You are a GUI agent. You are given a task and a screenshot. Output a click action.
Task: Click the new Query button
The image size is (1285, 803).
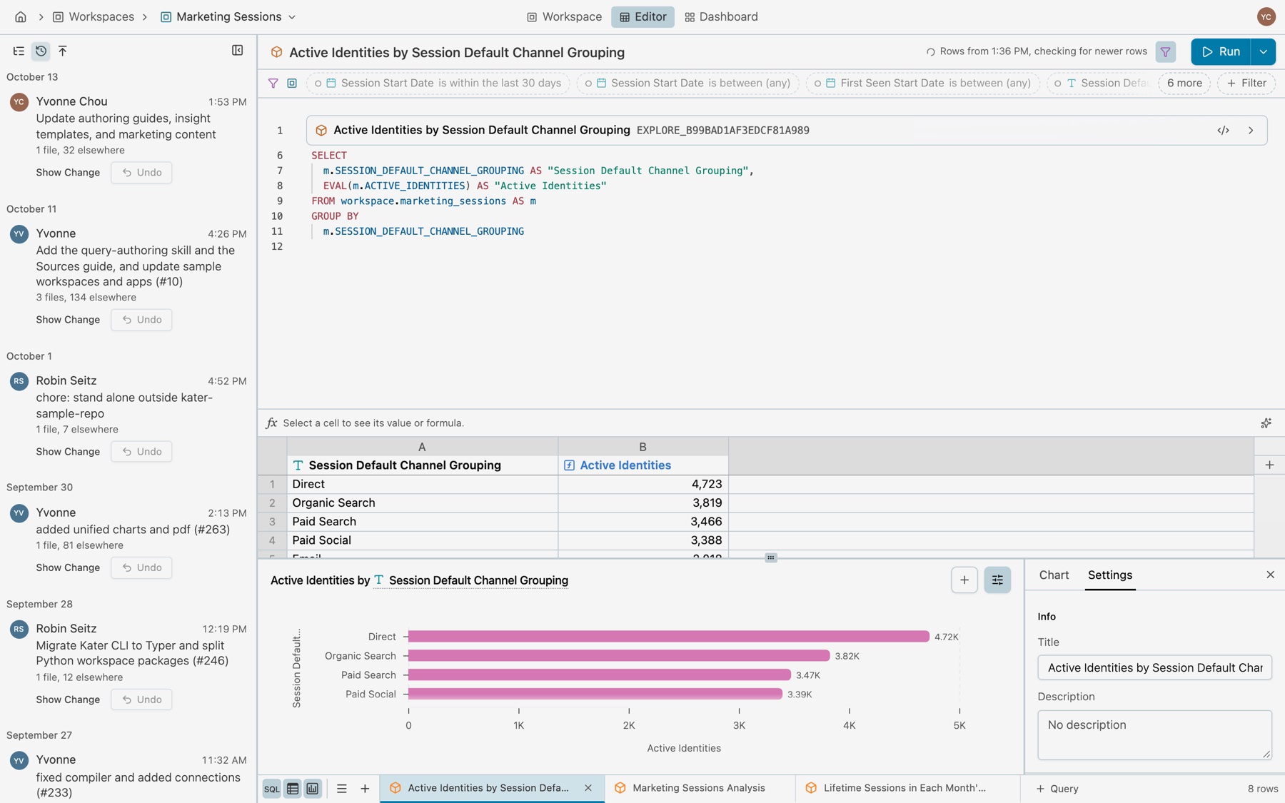[1057, 788]
